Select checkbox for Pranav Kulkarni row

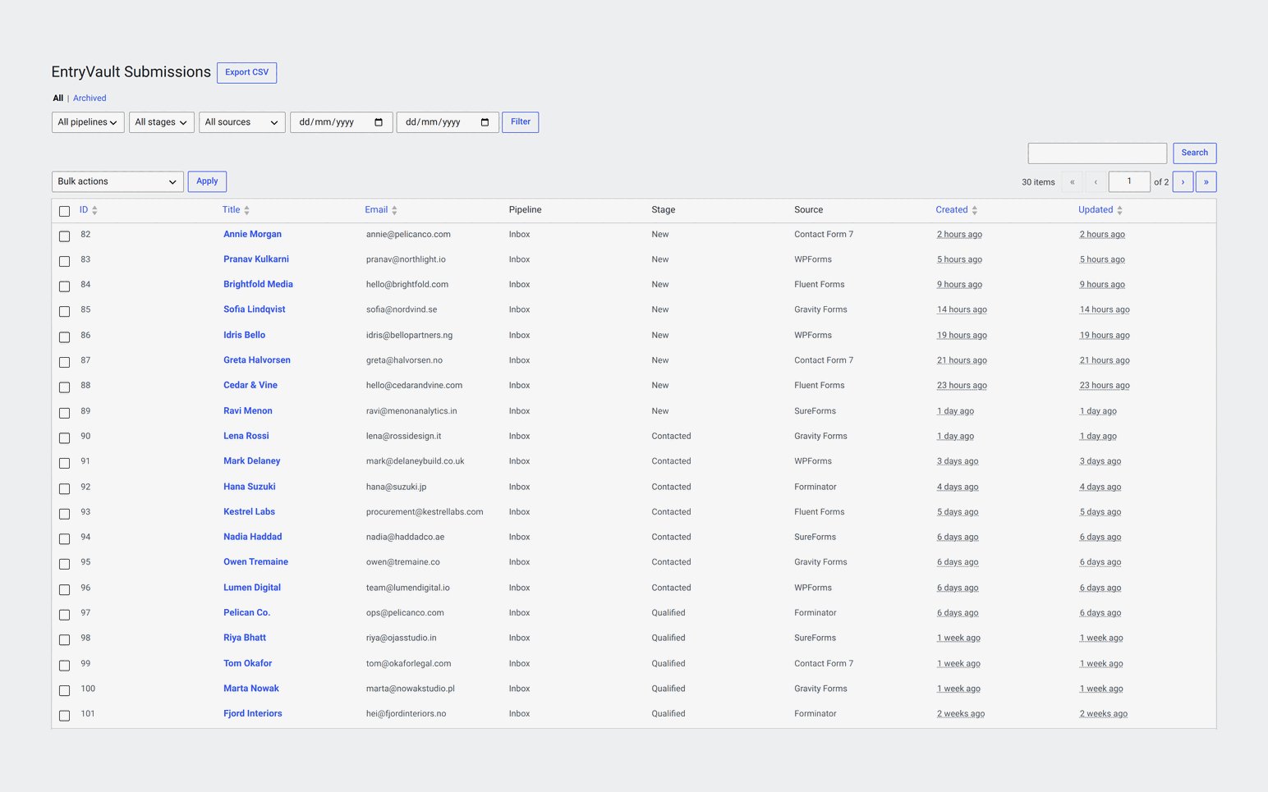click(x=64, y=261)
